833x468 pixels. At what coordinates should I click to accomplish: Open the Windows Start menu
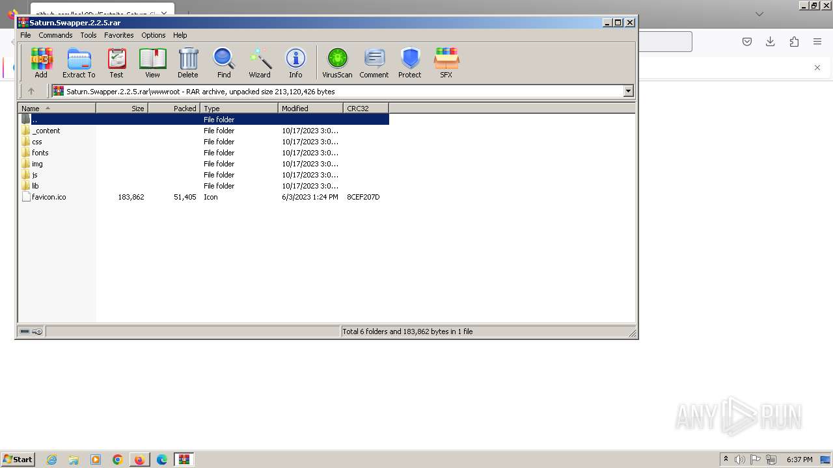tap(18, 459)
